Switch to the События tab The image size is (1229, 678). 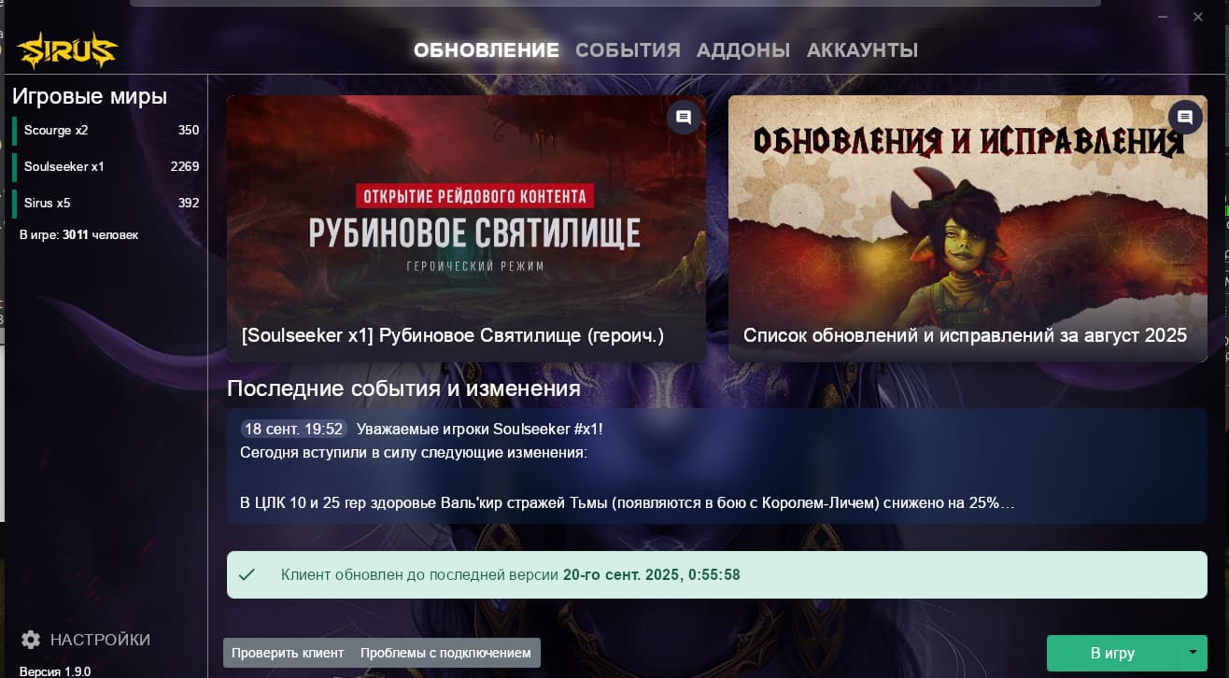pos(628,50)
